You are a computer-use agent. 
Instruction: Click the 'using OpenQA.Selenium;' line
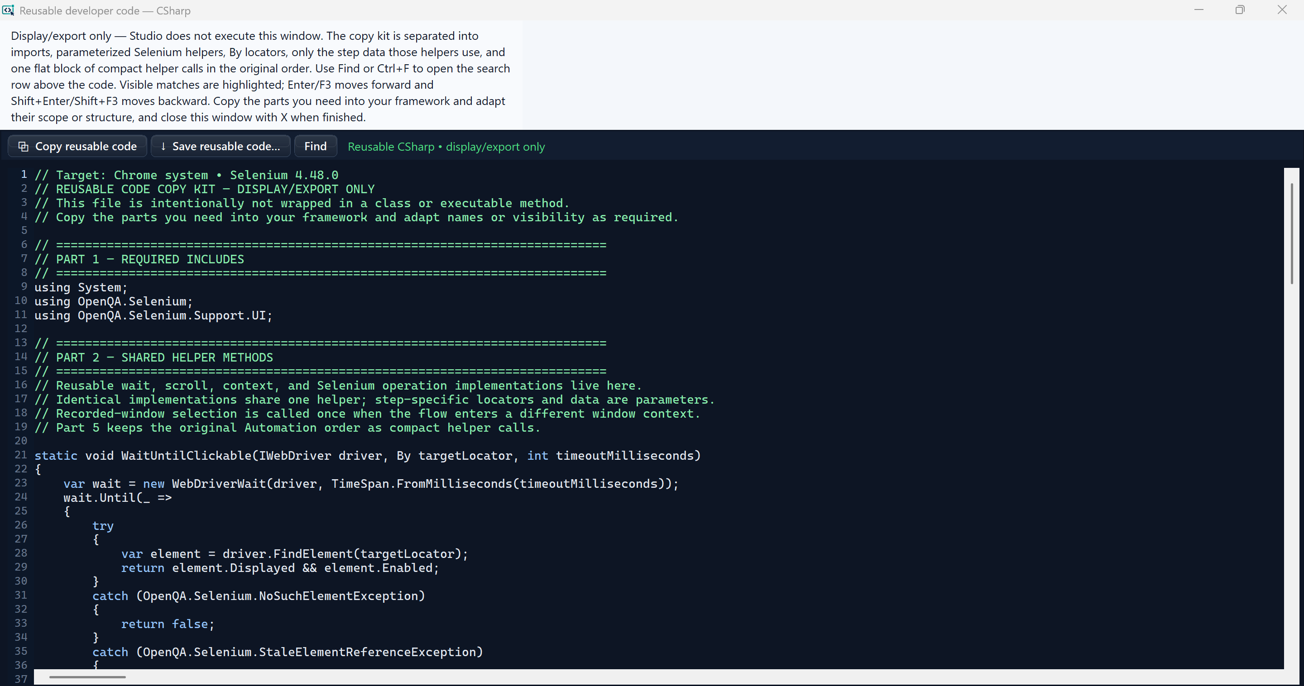(x=114, y=301)
